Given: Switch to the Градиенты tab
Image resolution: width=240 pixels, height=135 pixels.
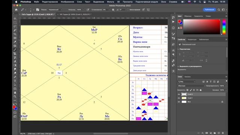Looking at the screenshot, I should (x=198, y=16).
